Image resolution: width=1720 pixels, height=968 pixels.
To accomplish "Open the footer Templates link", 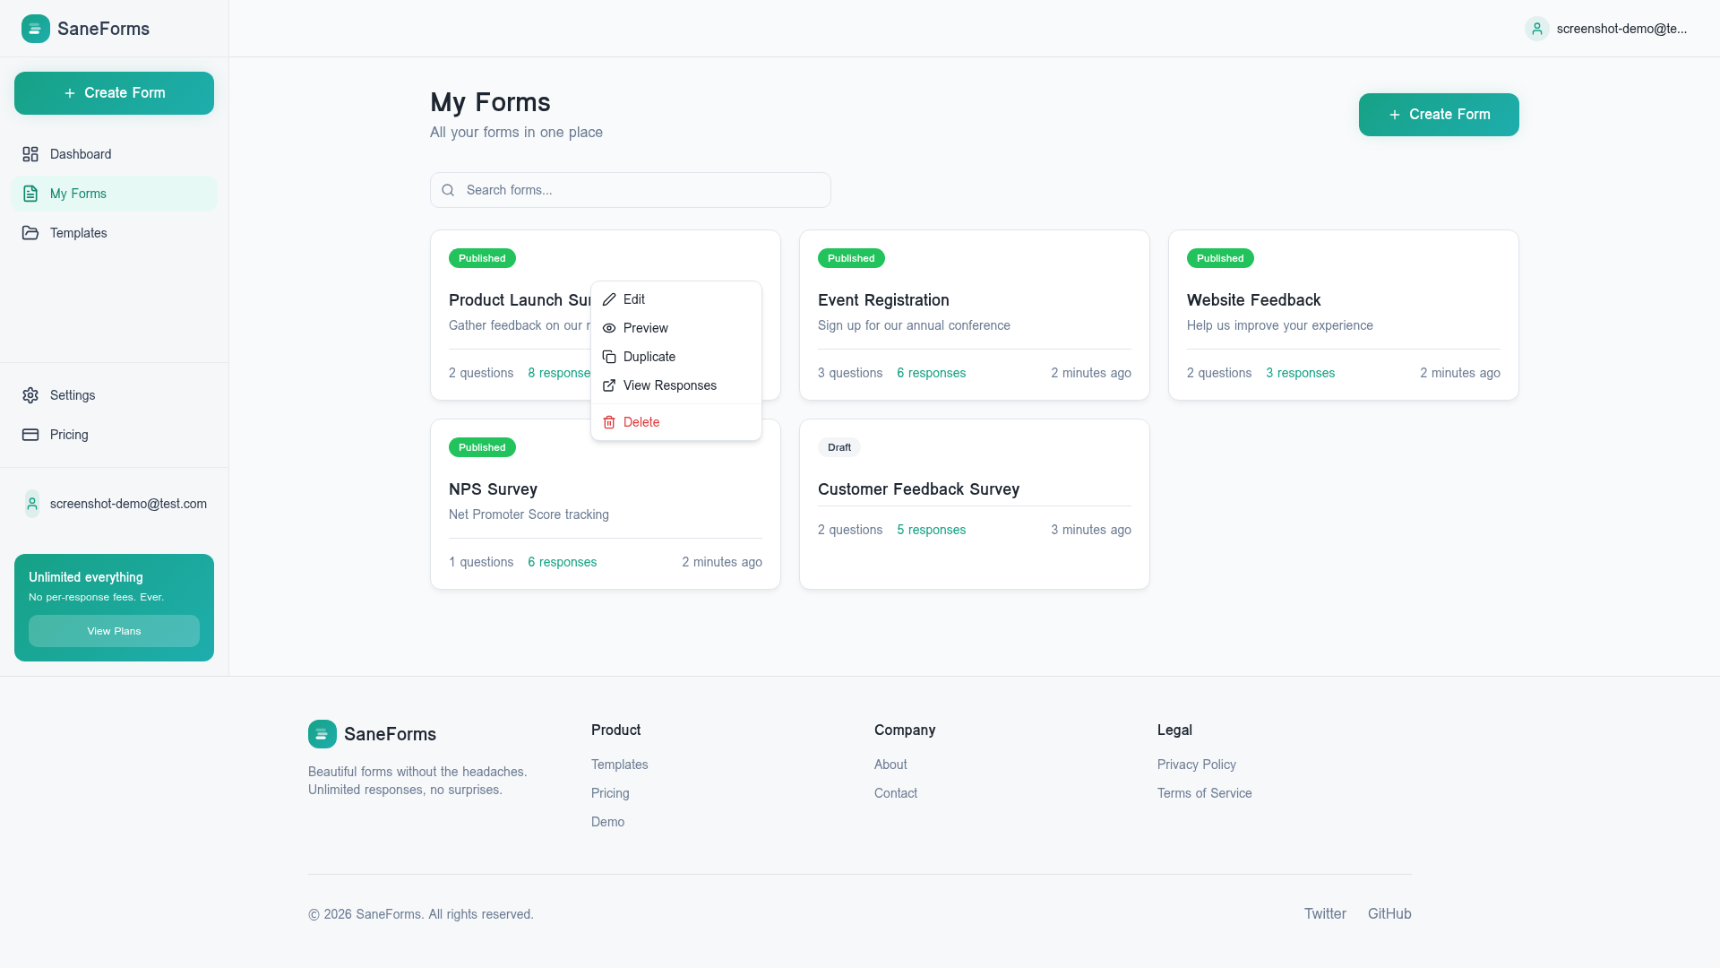I will [619, 765].
